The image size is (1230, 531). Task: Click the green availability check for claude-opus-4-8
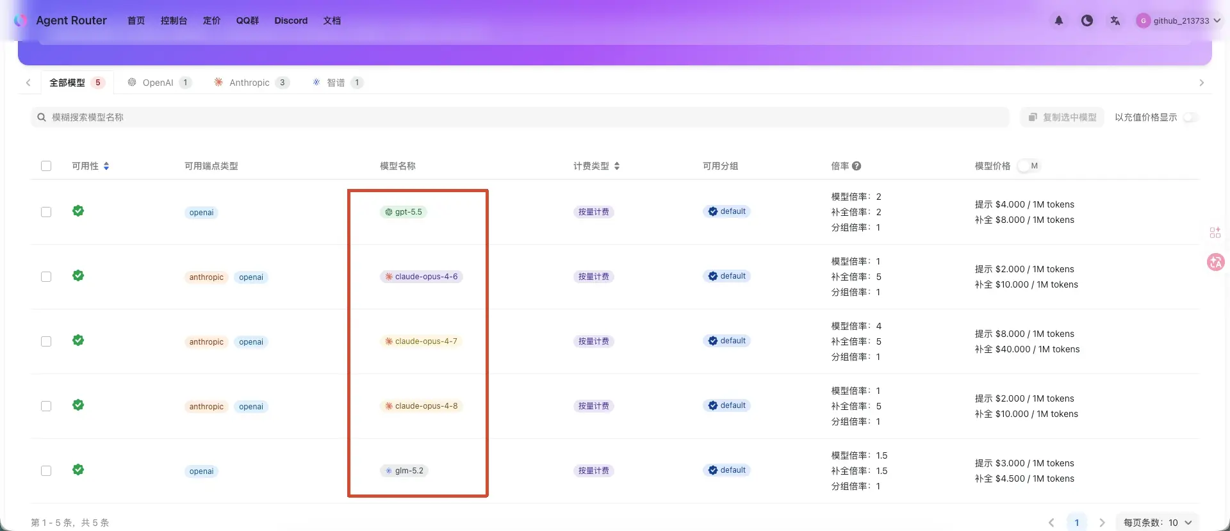pyautogui.click(x=78, y=405)
